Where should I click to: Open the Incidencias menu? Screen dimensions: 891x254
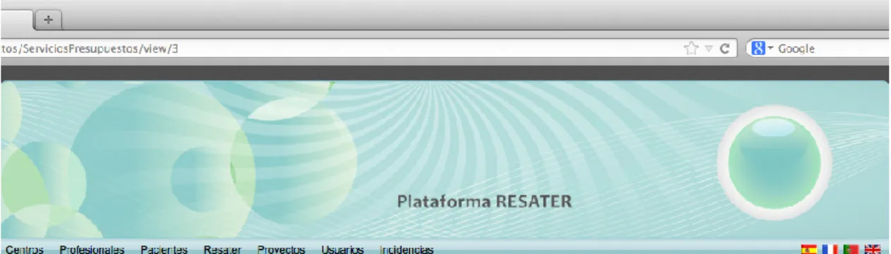pos(406,249)
